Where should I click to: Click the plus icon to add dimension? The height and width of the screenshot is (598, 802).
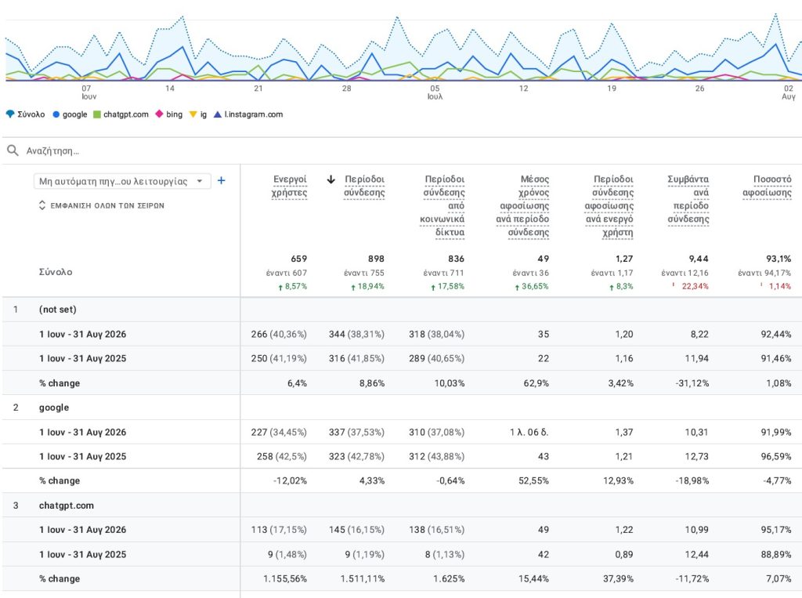222,180
